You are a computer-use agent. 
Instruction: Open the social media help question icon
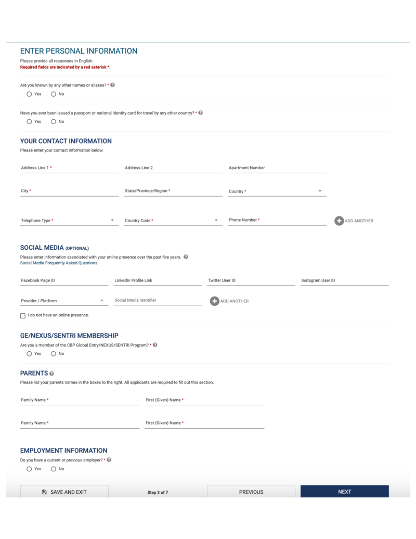(186, 257)
